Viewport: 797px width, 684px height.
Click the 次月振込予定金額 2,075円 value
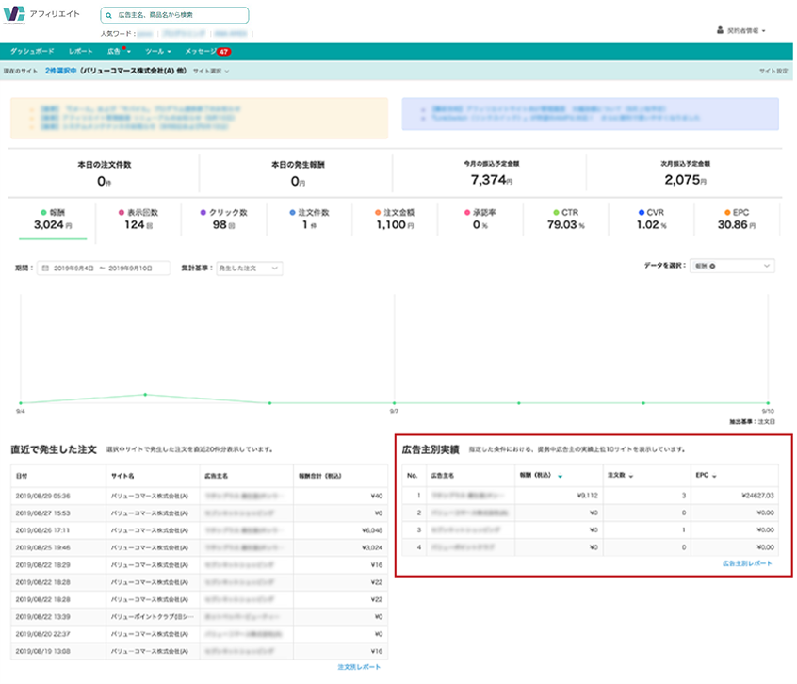coord(685,180)
